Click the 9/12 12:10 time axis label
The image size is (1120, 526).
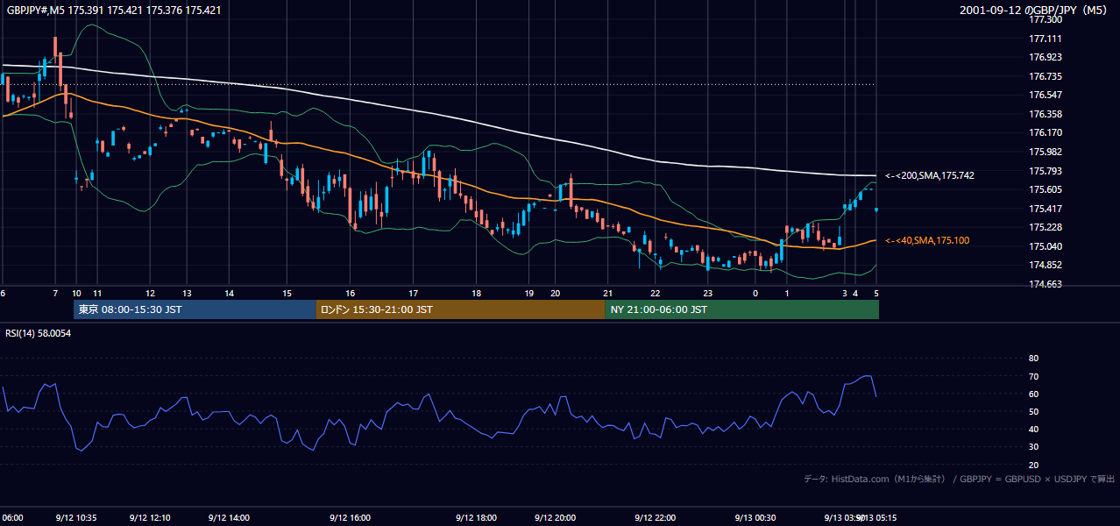coord(149,517)
